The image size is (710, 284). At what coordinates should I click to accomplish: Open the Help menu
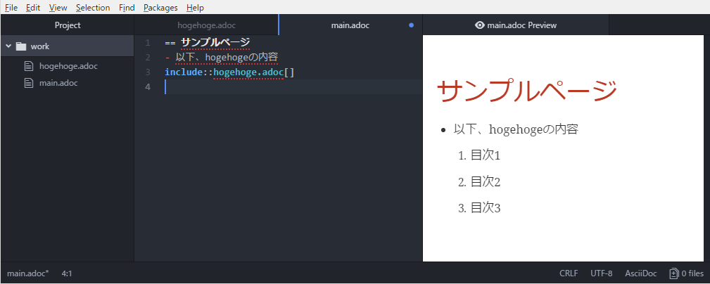click(x=195, y=8)
